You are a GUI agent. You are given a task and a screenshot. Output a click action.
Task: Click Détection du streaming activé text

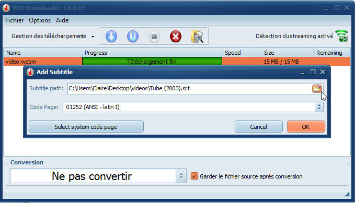(x=294, y=36)
